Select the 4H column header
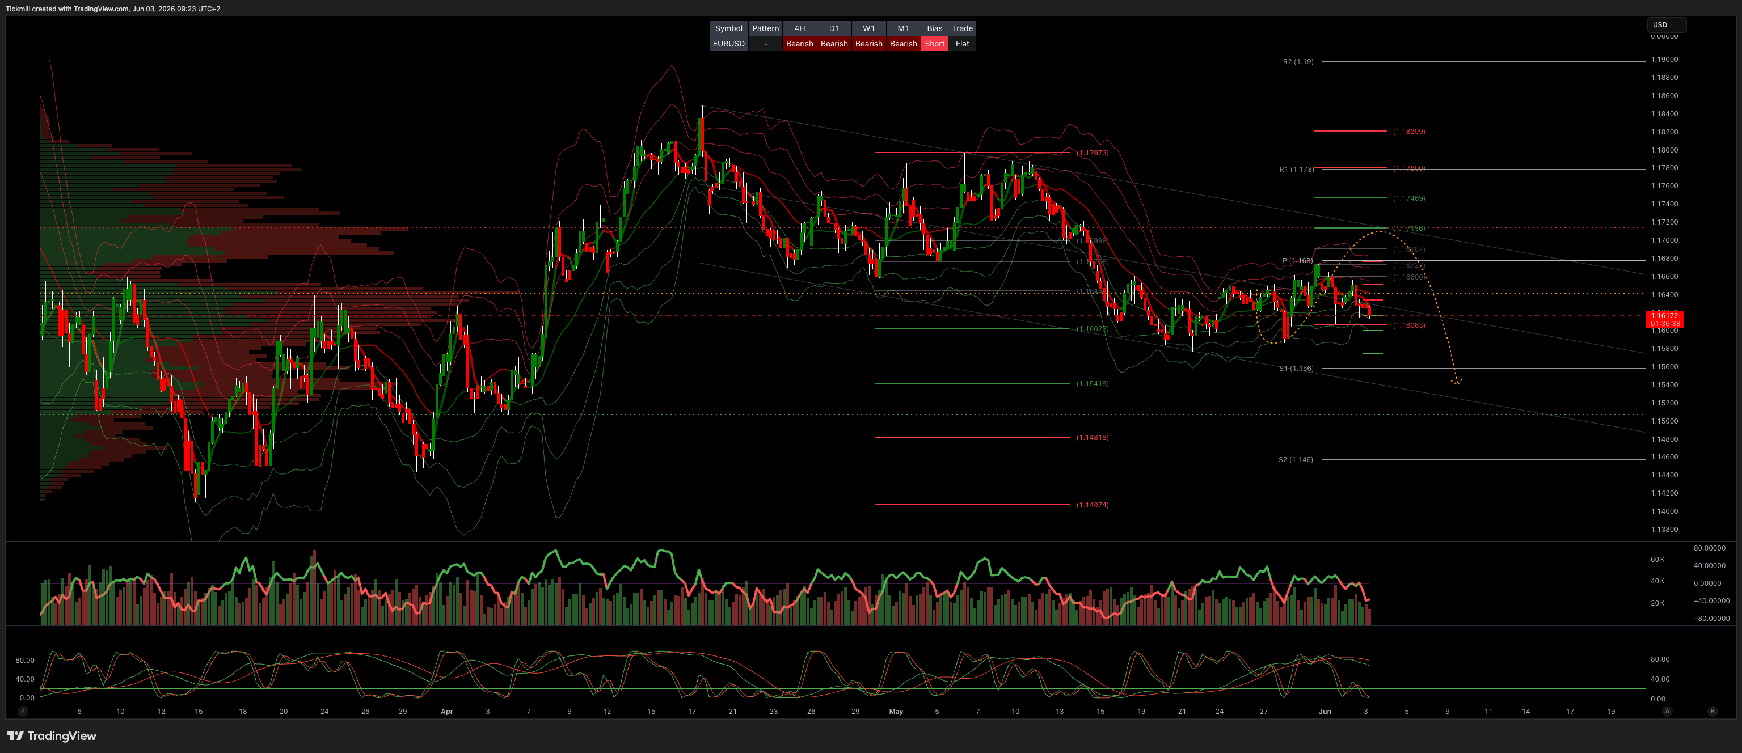 point(799,28)
